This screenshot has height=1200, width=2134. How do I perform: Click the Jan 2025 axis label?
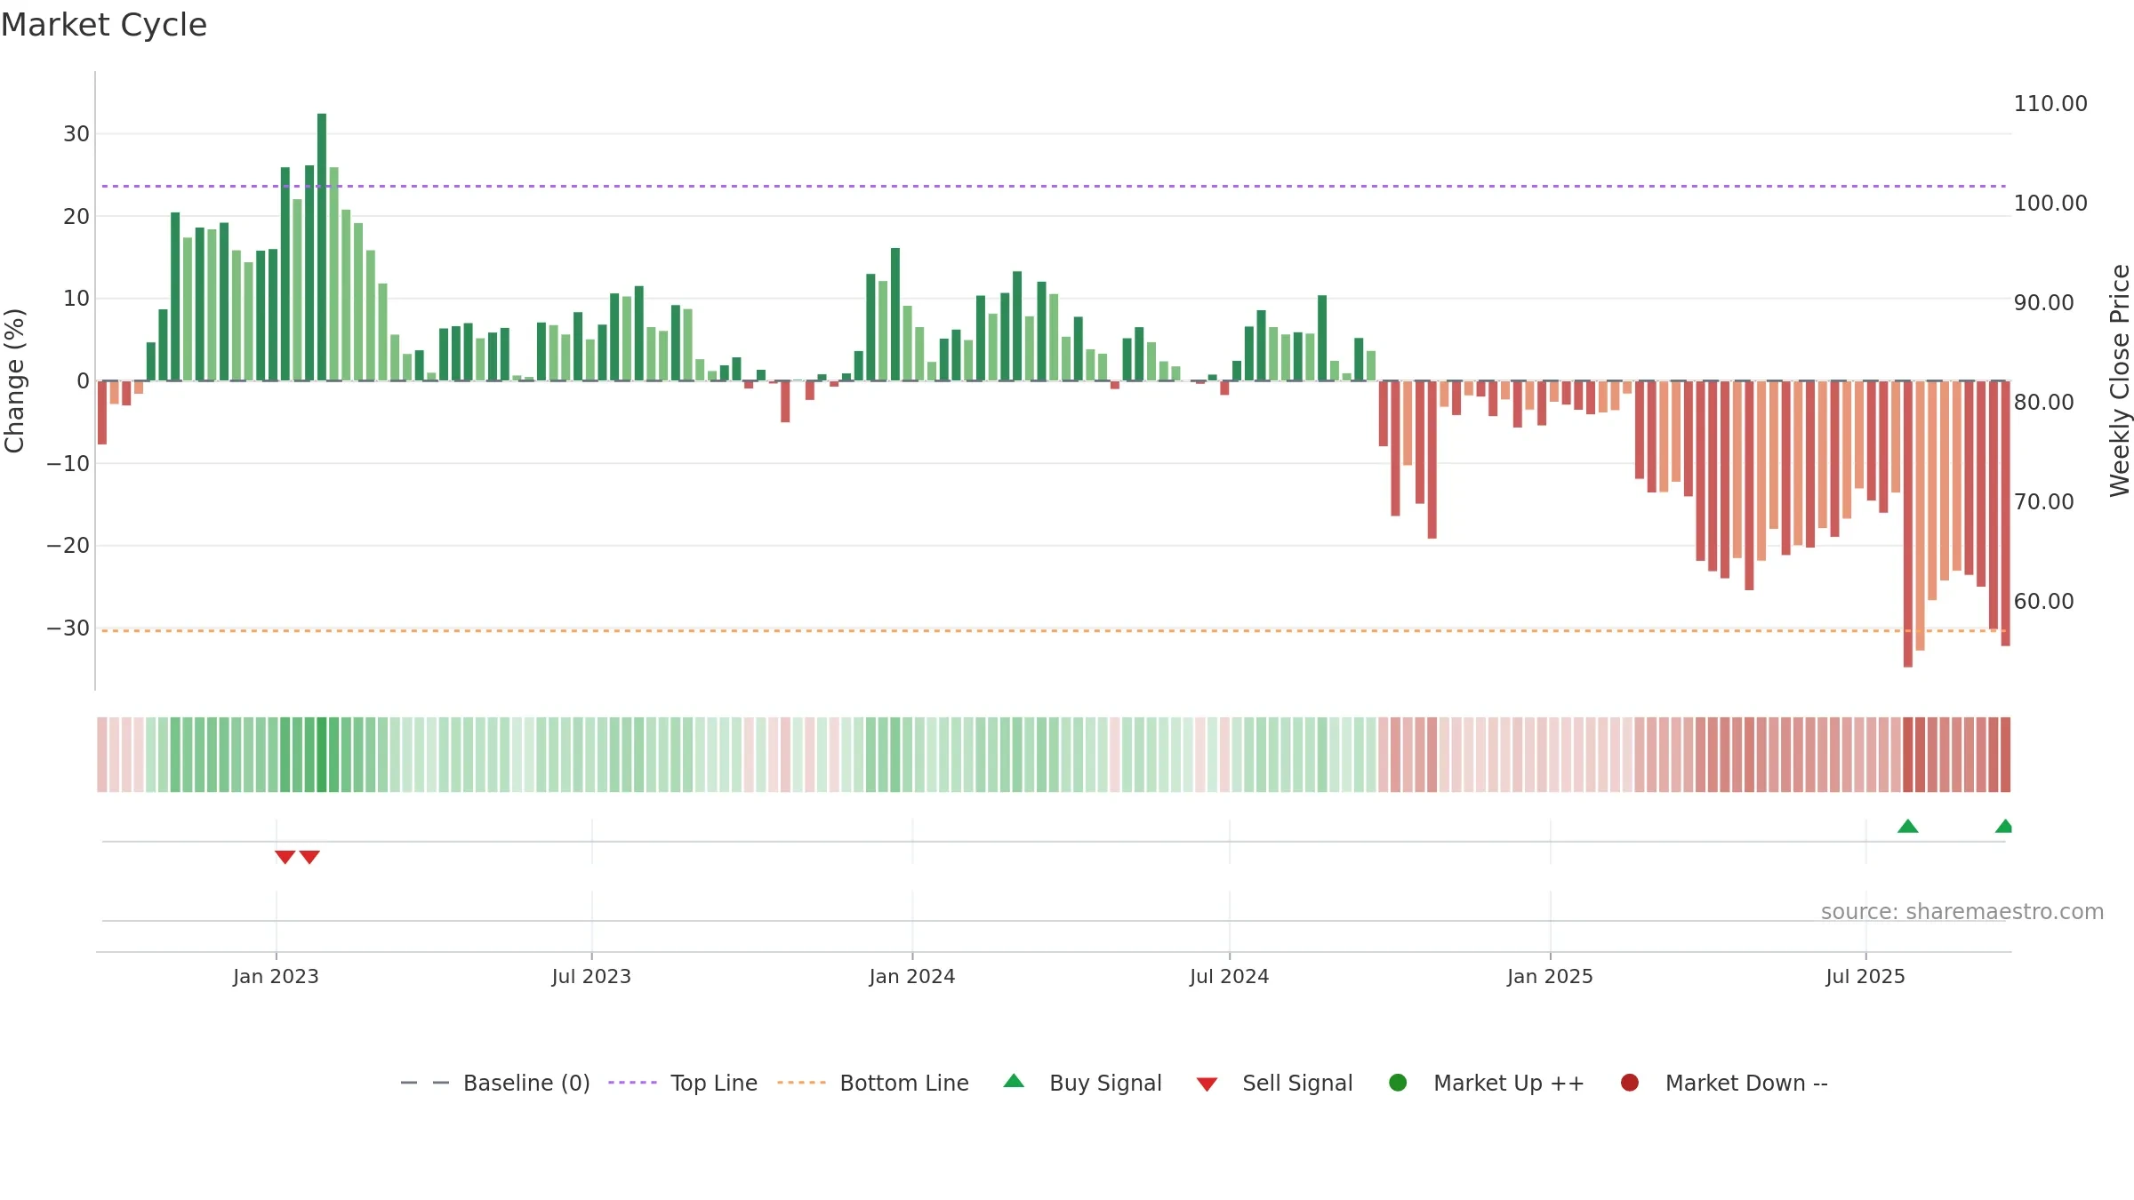pos(1550,976)
